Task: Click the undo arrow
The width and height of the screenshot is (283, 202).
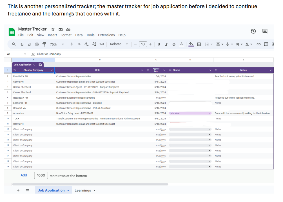Action: (22, 44)
